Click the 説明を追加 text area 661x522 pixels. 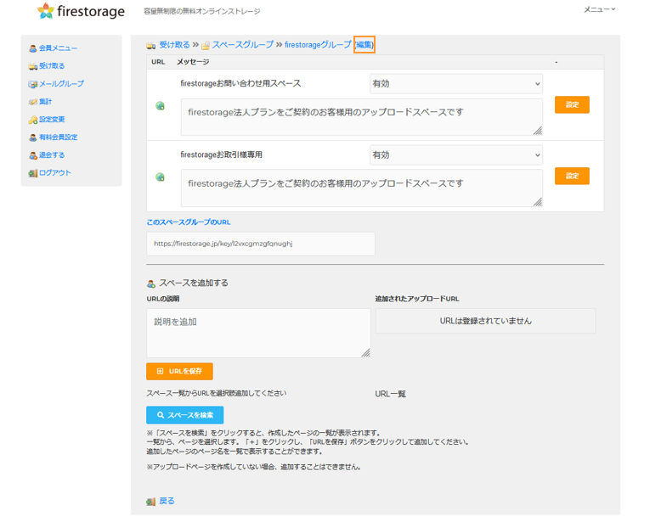pyautogui.click(x=258, y=334)
